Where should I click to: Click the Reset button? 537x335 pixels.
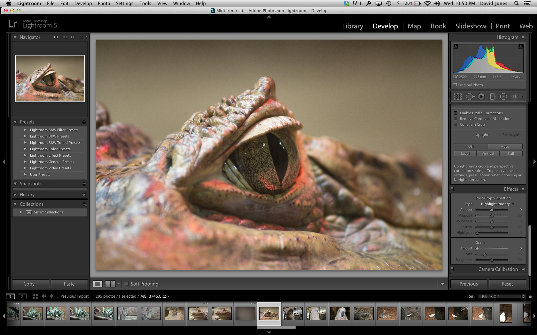pyautogui.click(x=507, y=284)
